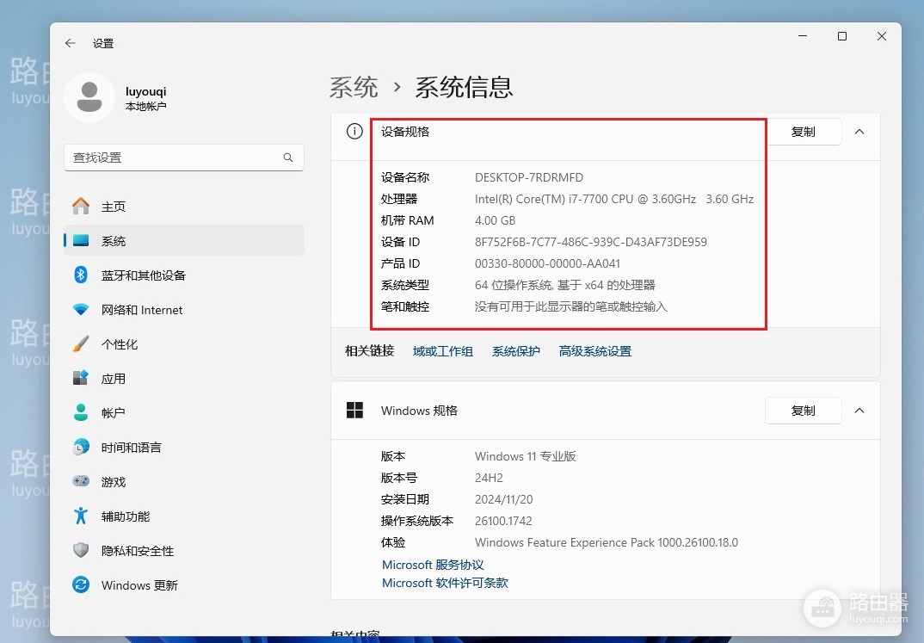The image size is (924, 643).
Task: Collapse the Windows 规格 section chevron
Action: [859, 411]
